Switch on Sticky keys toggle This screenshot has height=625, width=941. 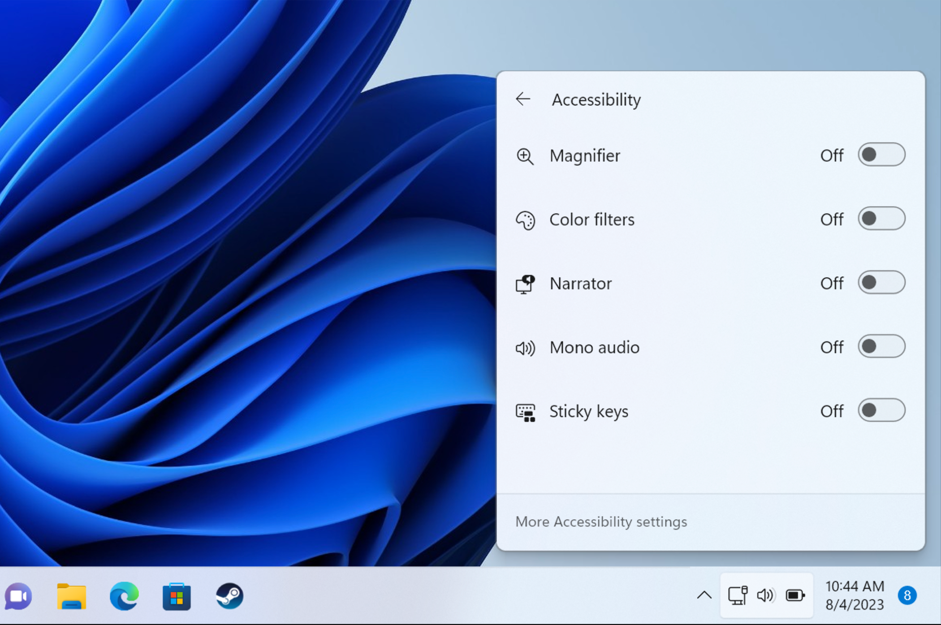tap(881, 410)
